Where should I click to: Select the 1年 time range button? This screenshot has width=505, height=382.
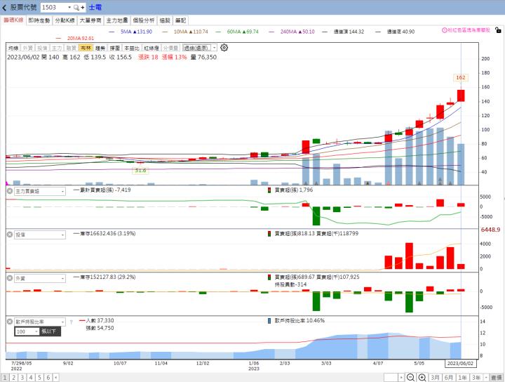pos(462,377)
